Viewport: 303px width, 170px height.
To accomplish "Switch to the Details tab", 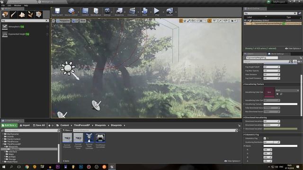I will 250,54.
